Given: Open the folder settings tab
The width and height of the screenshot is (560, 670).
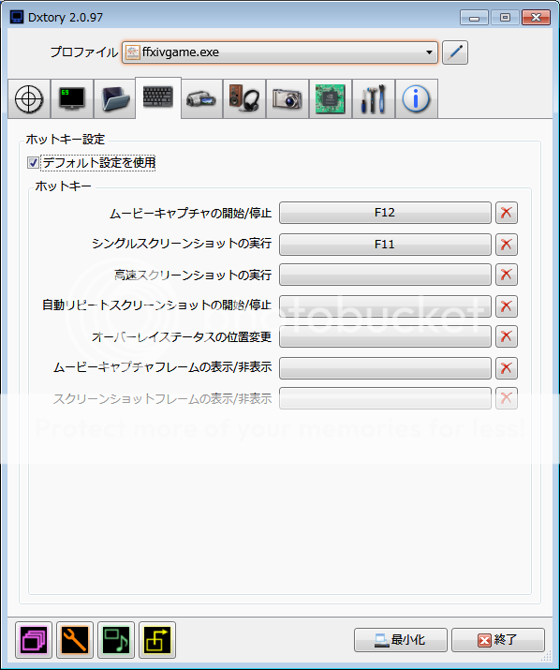Looking at the screenshot, I should tap(115, 98).
